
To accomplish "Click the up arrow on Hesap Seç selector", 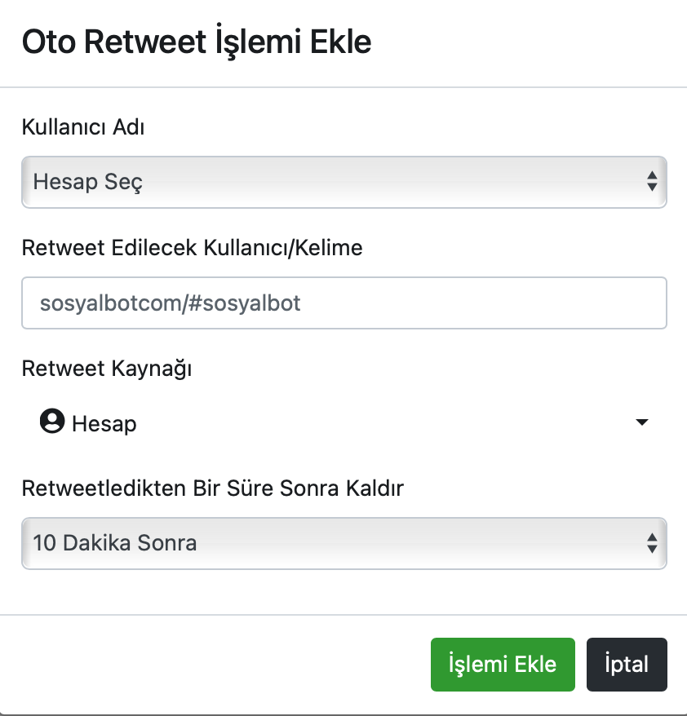I will pyautogui.click(x=652, y=175).
